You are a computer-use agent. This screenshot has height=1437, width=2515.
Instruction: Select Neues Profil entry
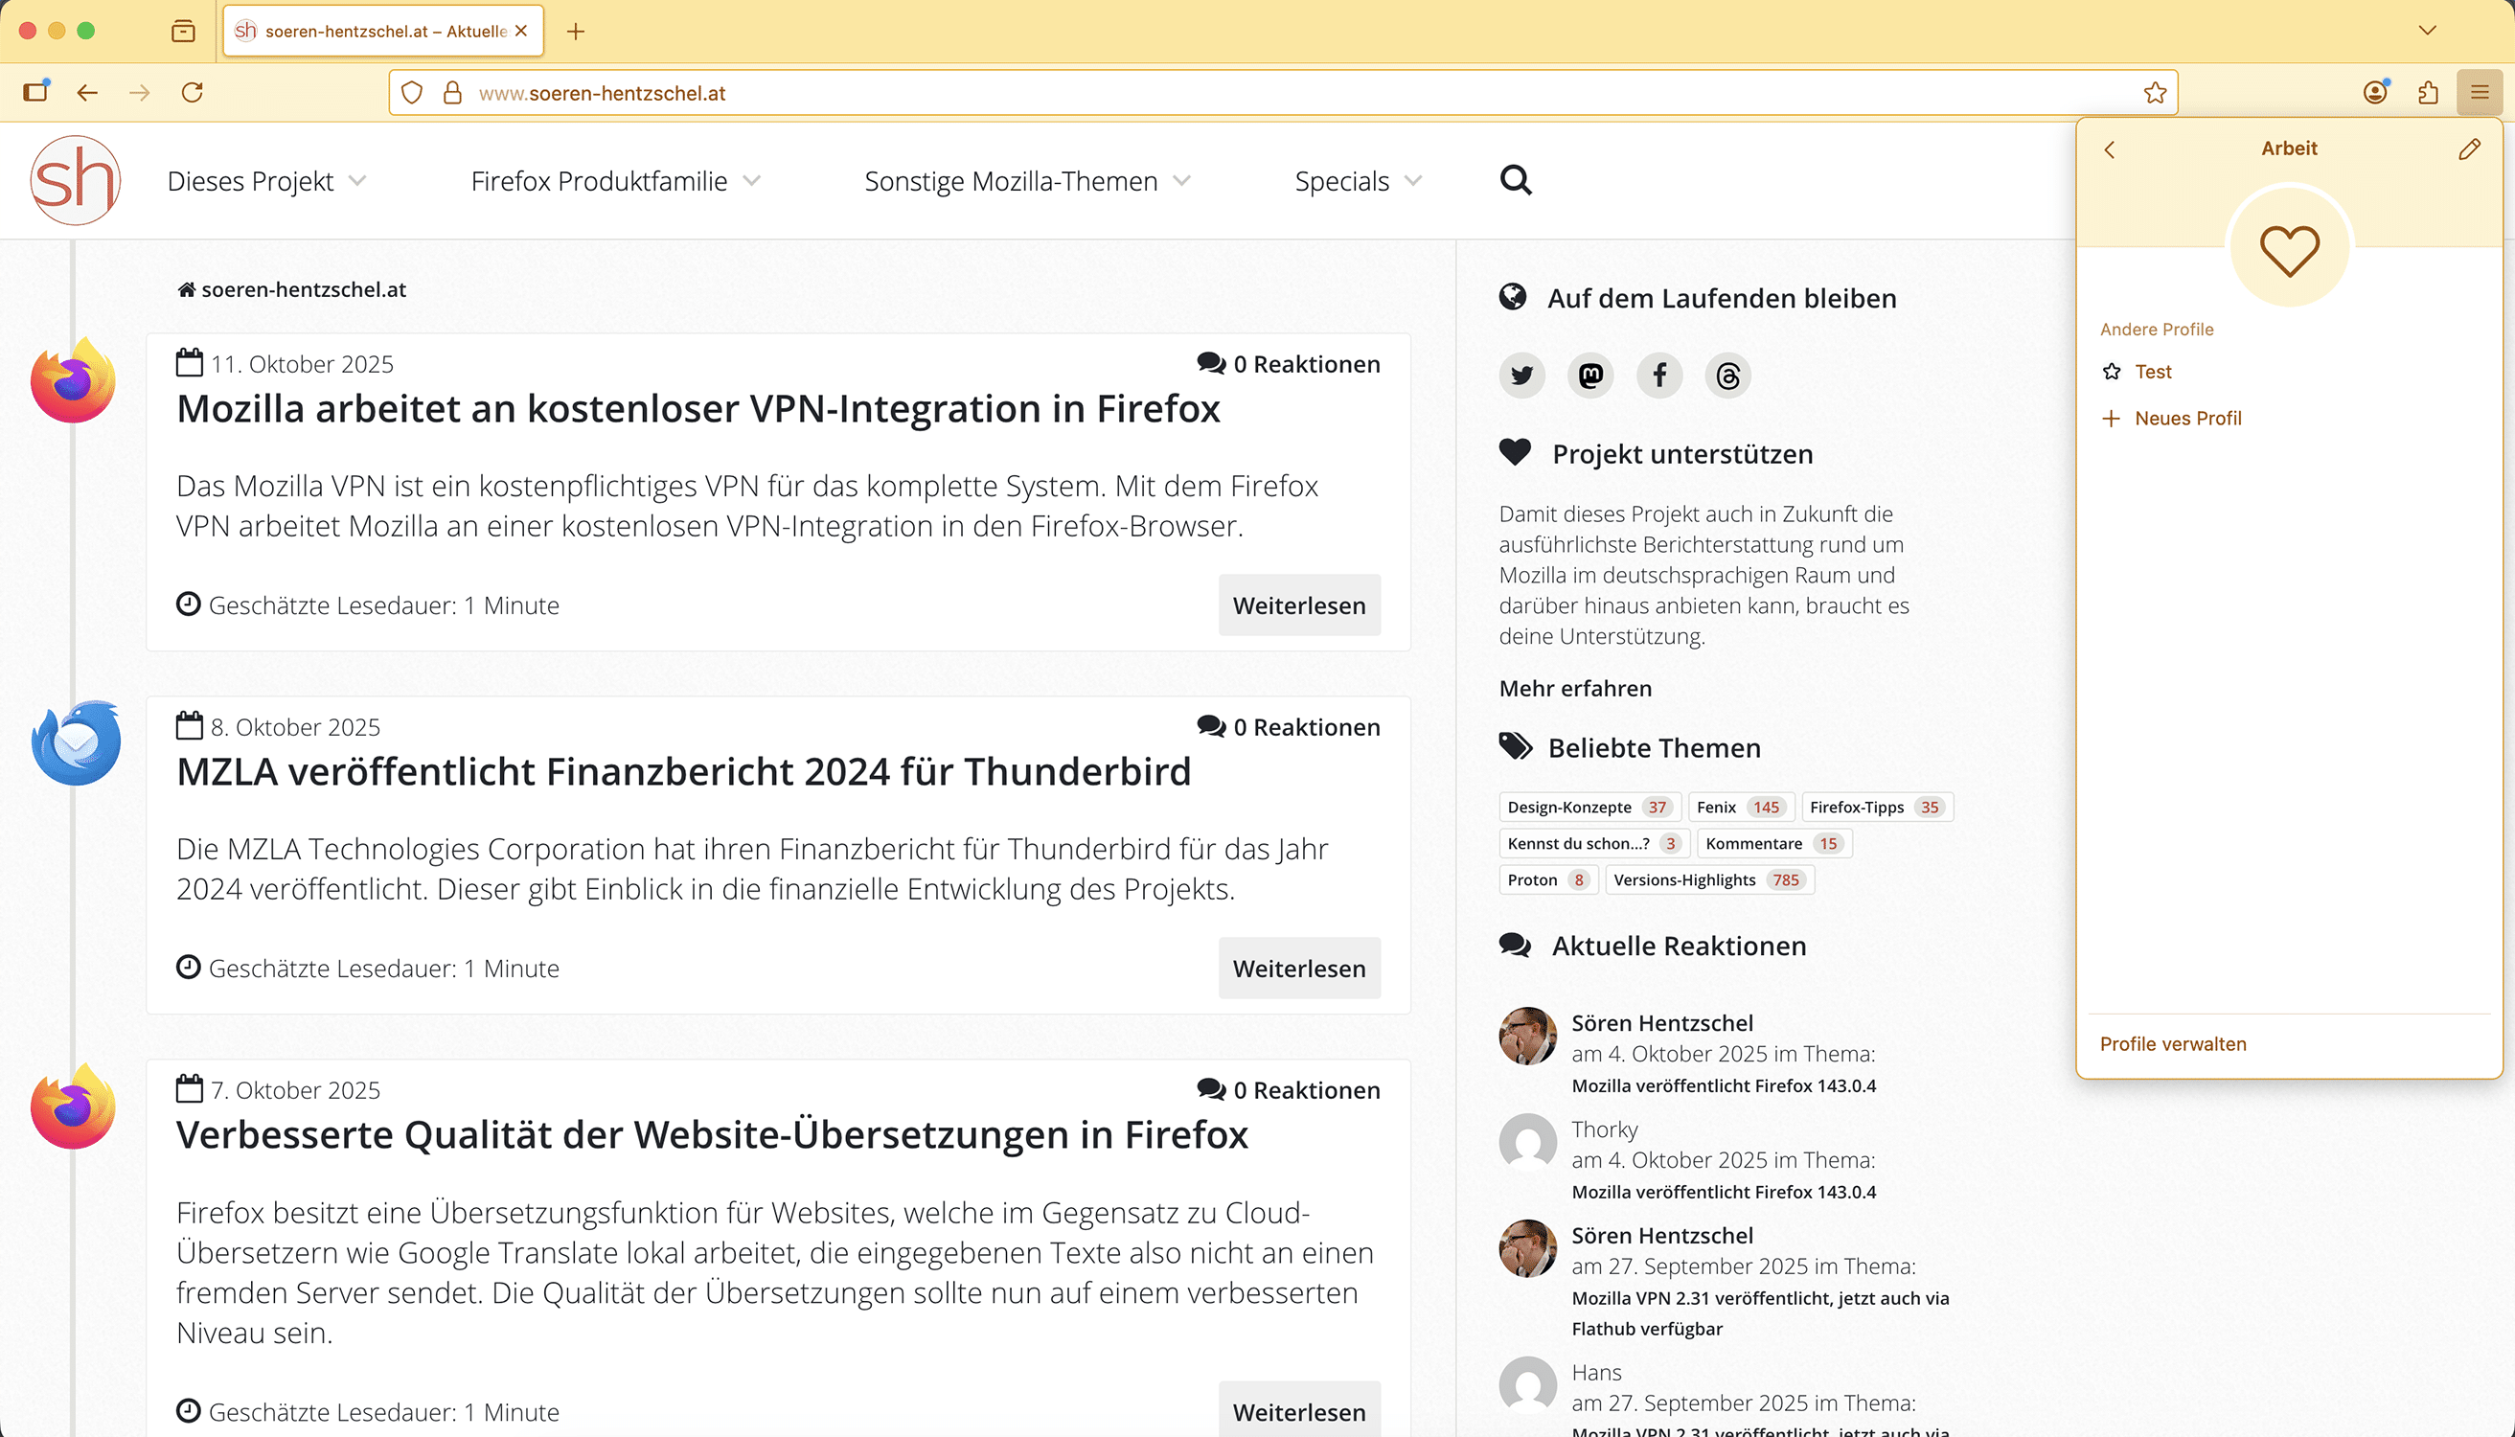[x=2186, y=419]
